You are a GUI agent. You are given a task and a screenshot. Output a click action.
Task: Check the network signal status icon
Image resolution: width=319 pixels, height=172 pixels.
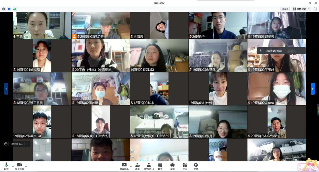[x=15, y=9]
